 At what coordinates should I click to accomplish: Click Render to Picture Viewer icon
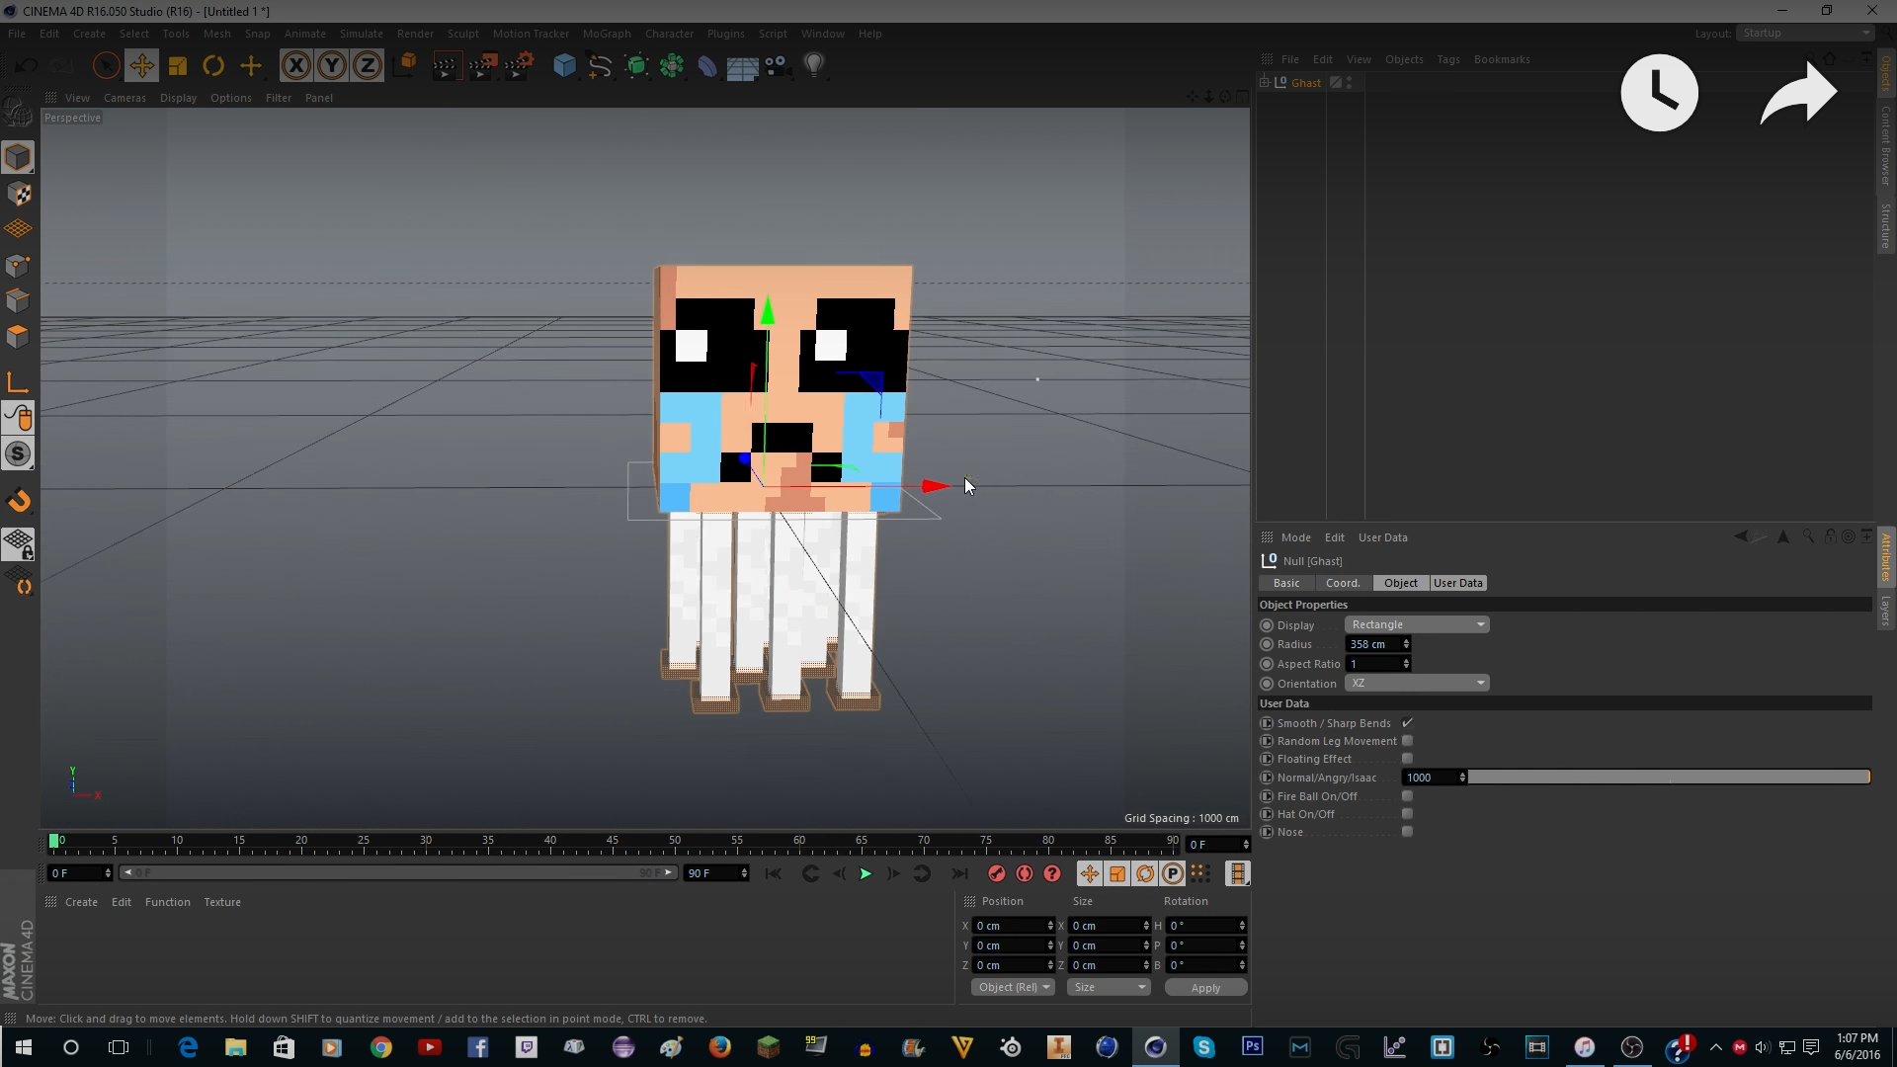pyautogui.click(x=482, y=66)
